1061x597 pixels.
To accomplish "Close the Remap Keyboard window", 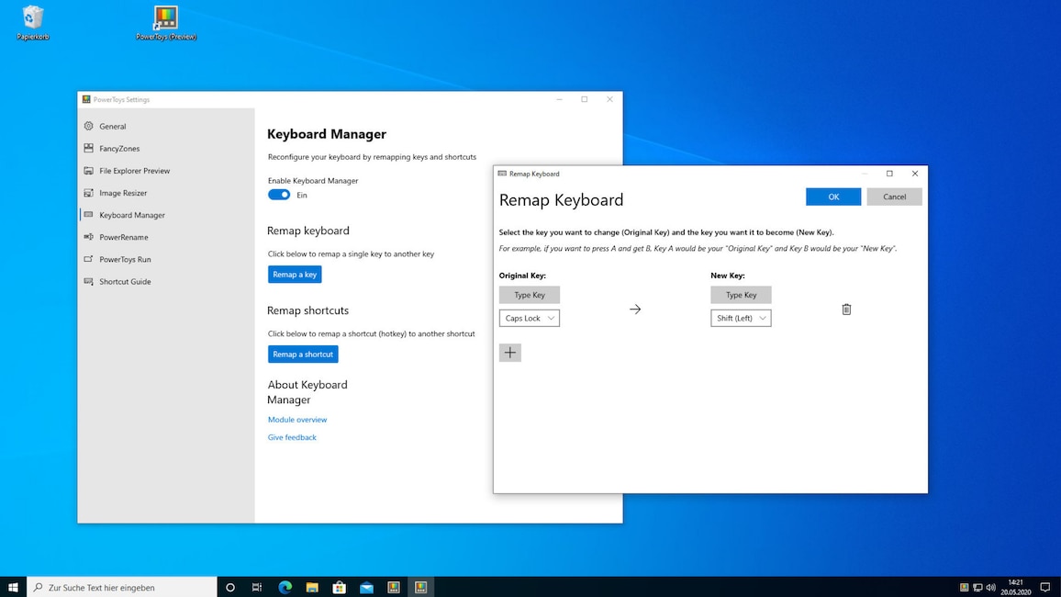I will click(915, 174).
